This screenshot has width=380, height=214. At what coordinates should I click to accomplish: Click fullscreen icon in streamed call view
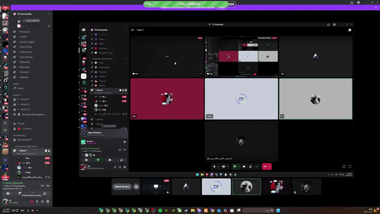click(x=350, y=166)
